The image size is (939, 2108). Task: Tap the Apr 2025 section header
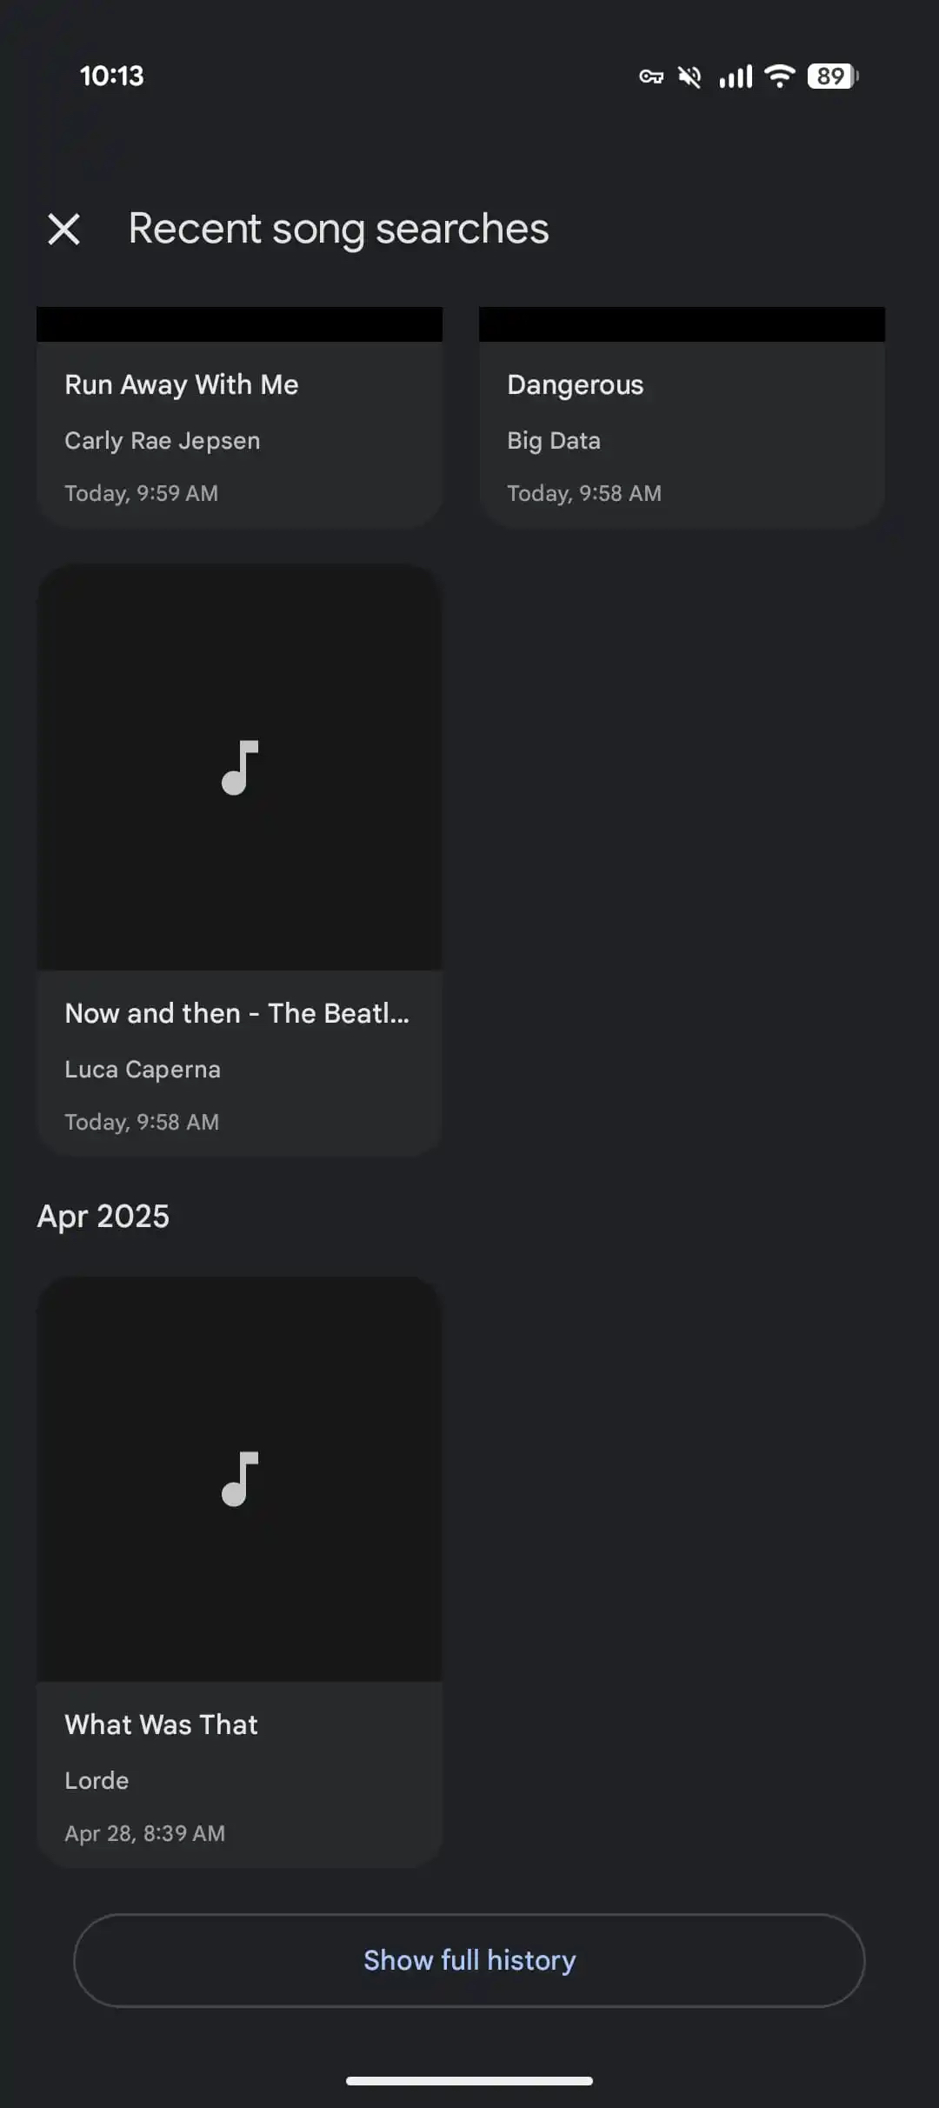103,1216
